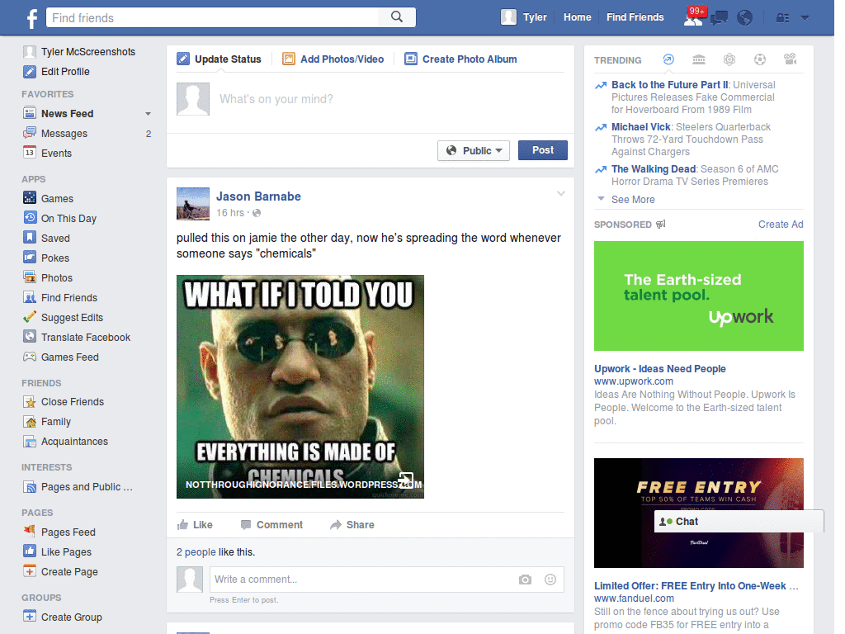Expand See More trending topics

[x=633, y=200]
